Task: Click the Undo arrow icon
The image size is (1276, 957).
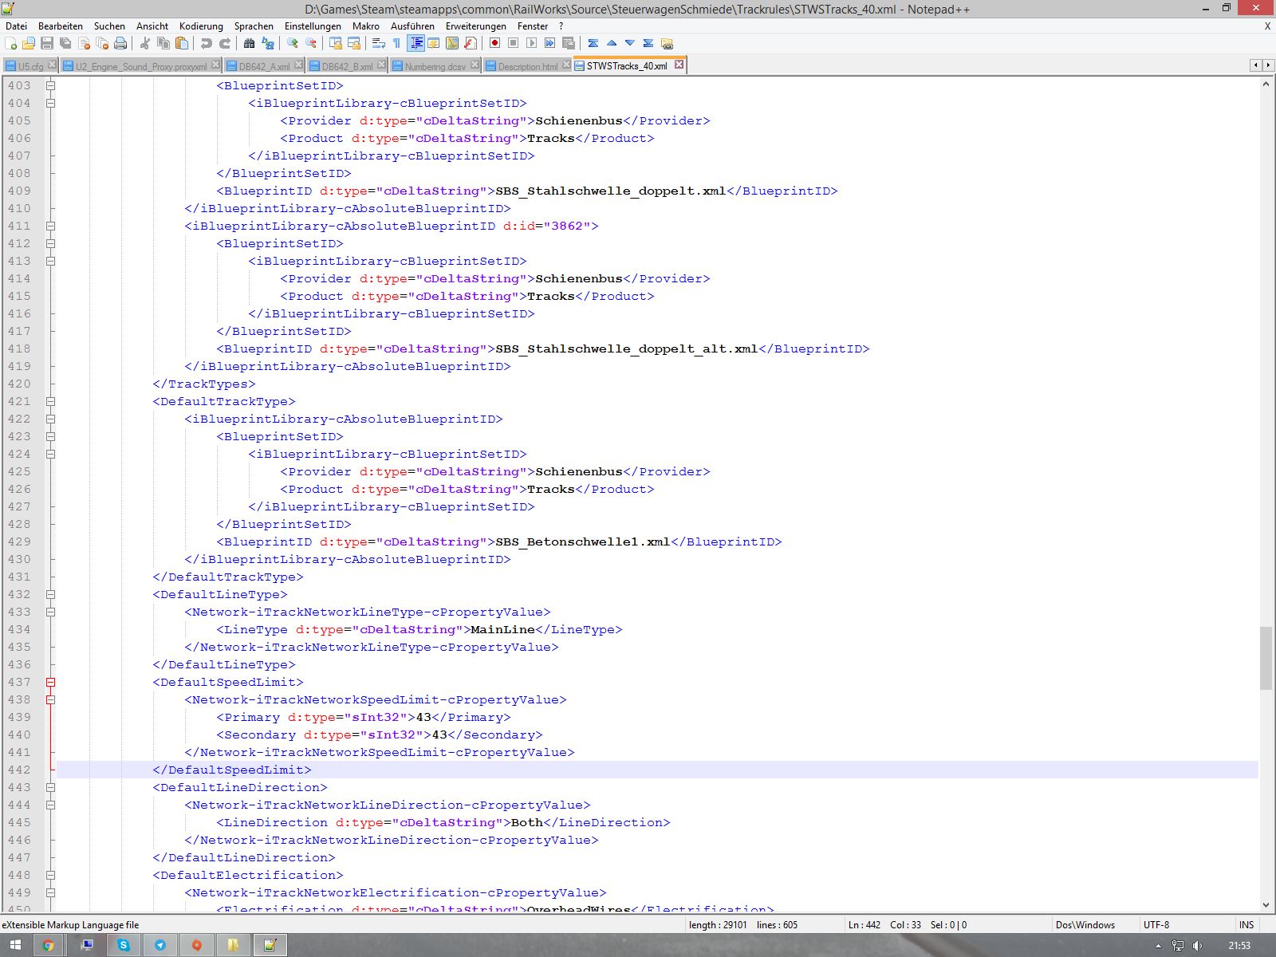Action: pos(207,43)
